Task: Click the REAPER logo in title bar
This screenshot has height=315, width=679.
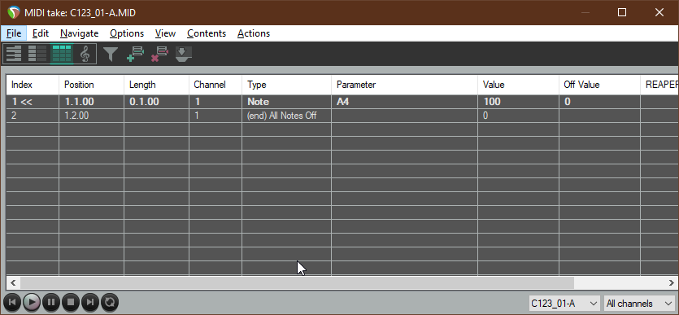Action: 14,12
